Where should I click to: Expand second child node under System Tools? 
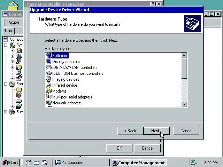[13, 56]
